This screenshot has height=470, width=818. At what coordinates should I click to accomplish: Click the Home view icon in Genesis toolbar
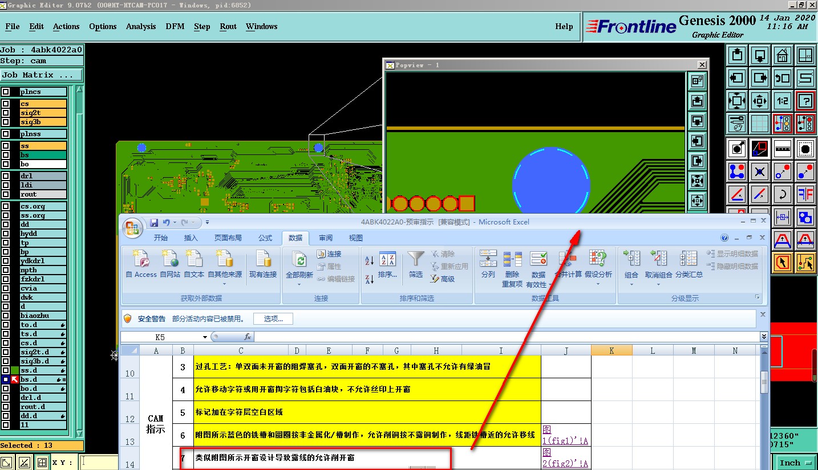[782, 56]
